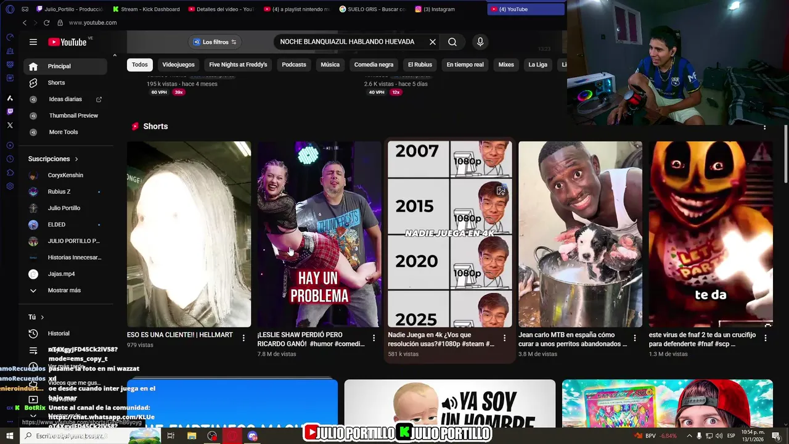Click the address bar URL
The height and width of the screenshot is (444, 789).
click(x=92, y=23)
